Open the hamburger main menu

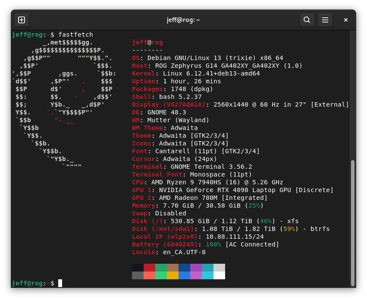(x=325, y=20)
